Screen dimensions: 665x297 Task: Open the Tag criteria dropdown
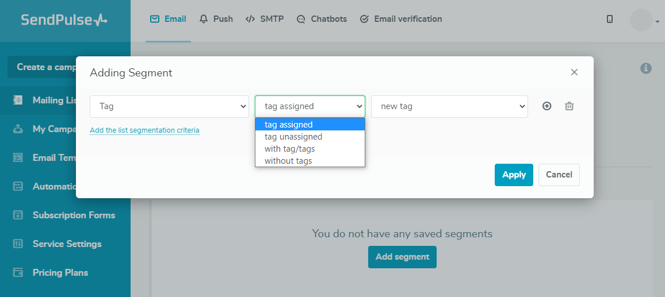[169, 106]
